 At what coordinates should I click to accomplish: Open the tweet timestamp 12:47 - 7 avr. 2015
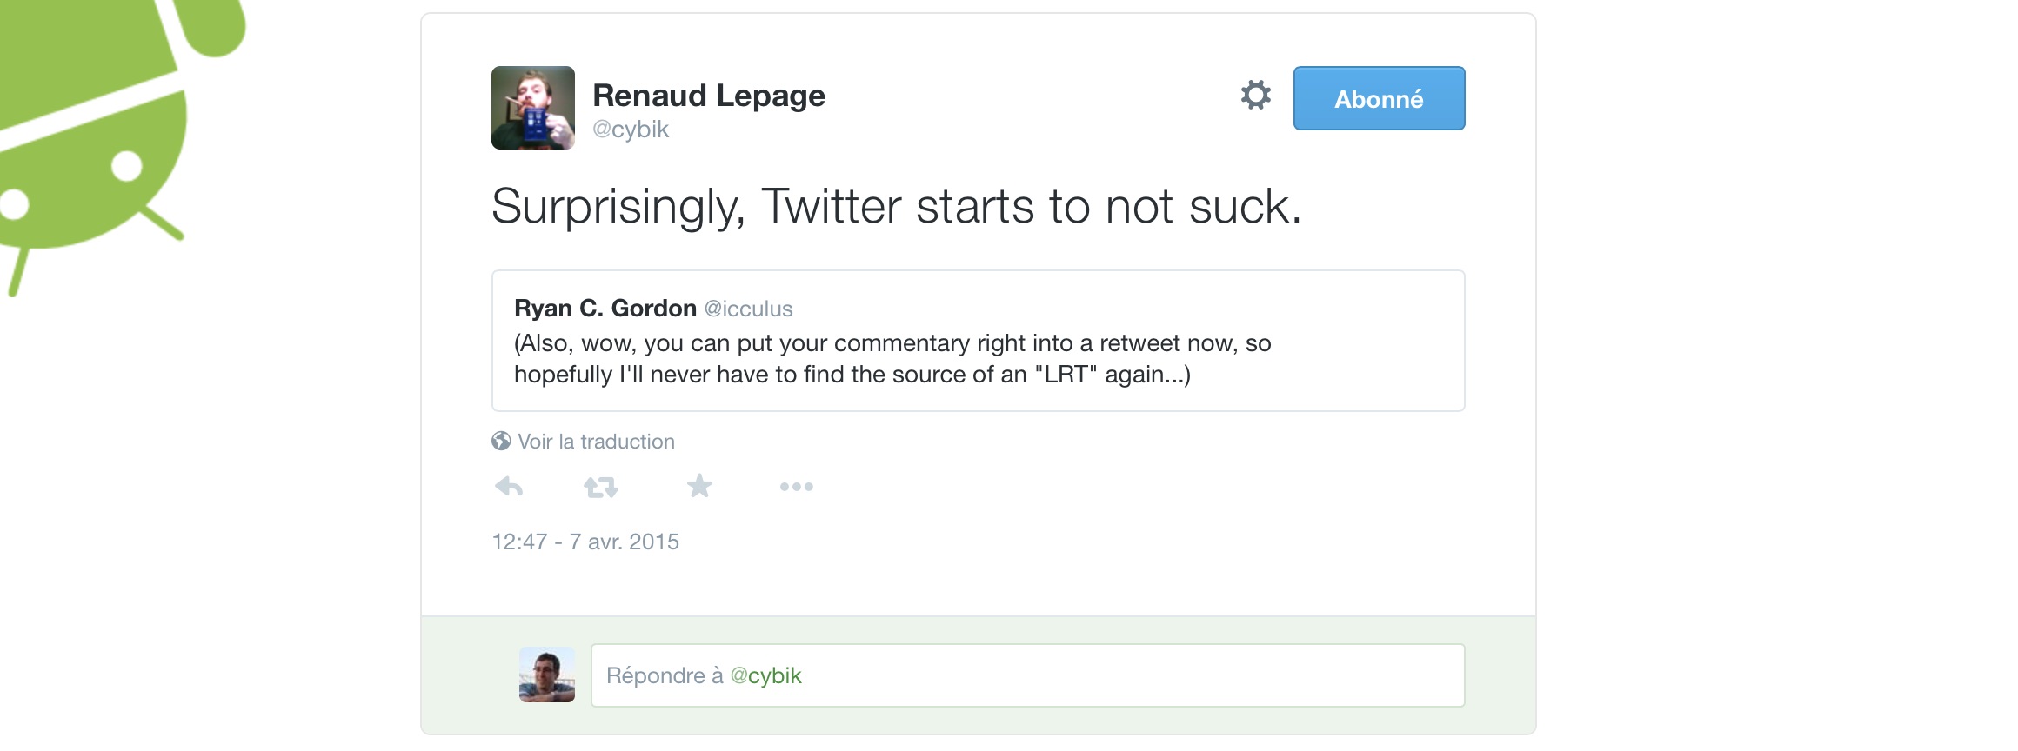tap(586, 541)
